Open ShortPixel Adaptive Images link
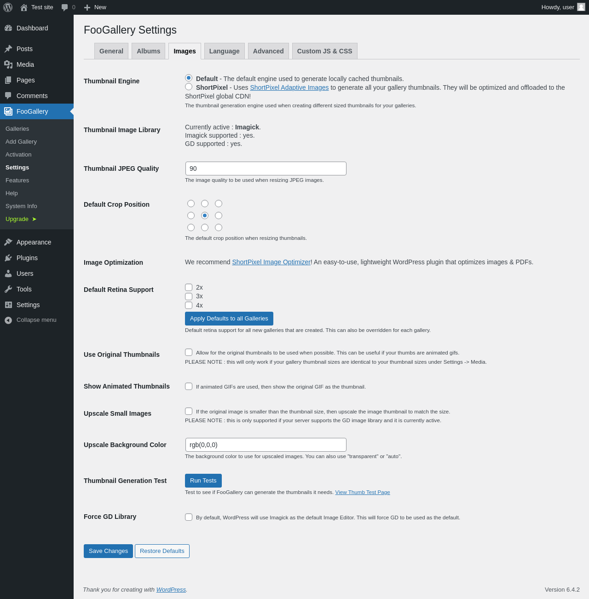Viewport: 589px width, 599px height. pyautogui.click(x=289, y=87)
